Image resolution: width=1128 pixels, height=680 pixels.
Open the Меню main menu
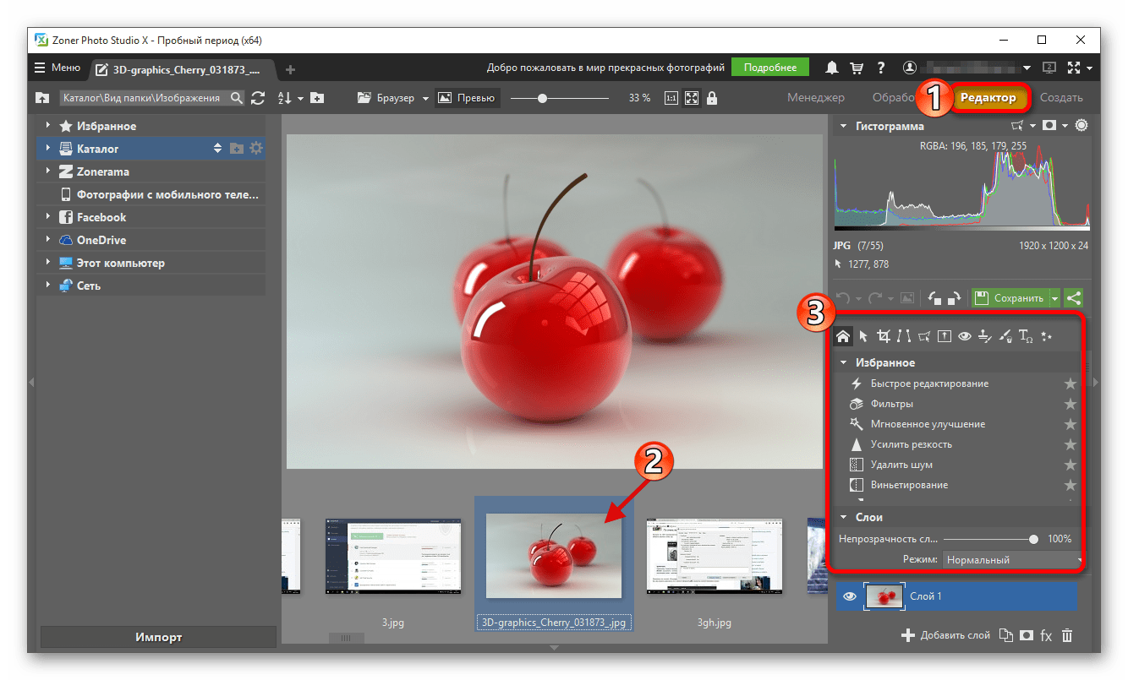coord(57,68)
